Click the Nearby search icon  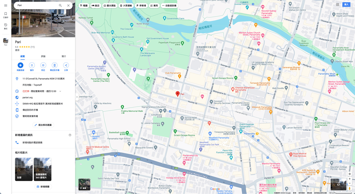43,65
